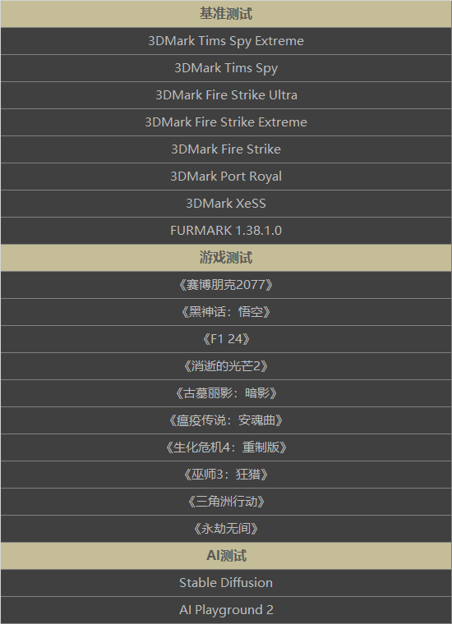Screen dimensions: 452x624
Task: Choose the 《消逝的光芒2》 entry
Action: pos(226,366)
